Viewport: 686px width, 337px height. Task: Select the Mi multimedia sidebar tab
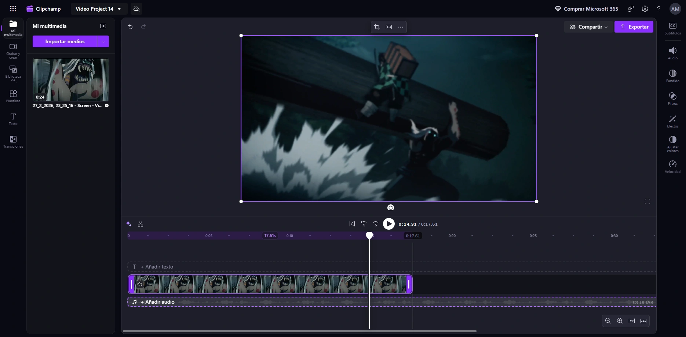pyautogui.click(x=13, y=28)
